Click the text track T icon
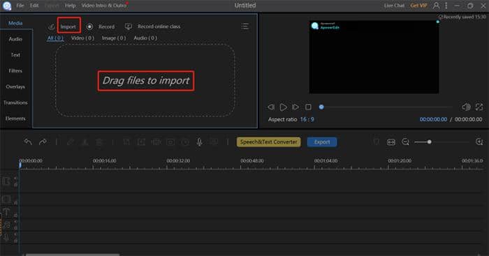This screenshot has width=489, height=256. click(6, 212)
